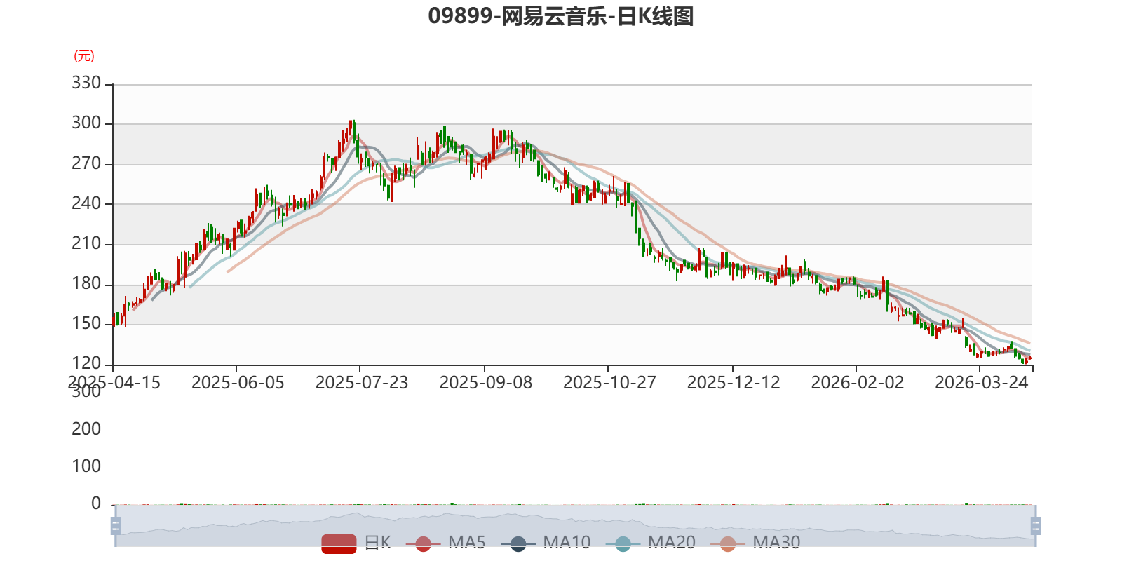Screen dimensions: 1122x561
Task: Click the 2026-02-02 date label
Action: coord(858,383)
